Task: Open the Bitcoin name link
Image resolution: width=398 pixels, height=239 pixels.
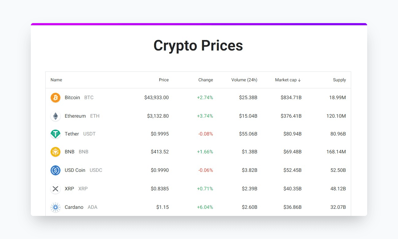Action: coord(72,98)
